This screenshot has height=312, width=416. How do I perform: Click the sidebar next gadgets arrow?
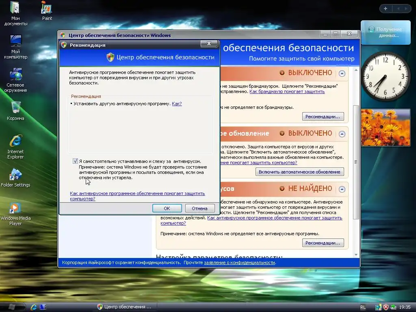(x=406, y=9)
